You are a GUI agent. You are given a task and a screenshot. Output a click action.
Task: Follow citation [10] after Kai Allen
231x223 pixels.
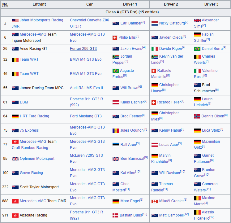click(x=138, y=172)
